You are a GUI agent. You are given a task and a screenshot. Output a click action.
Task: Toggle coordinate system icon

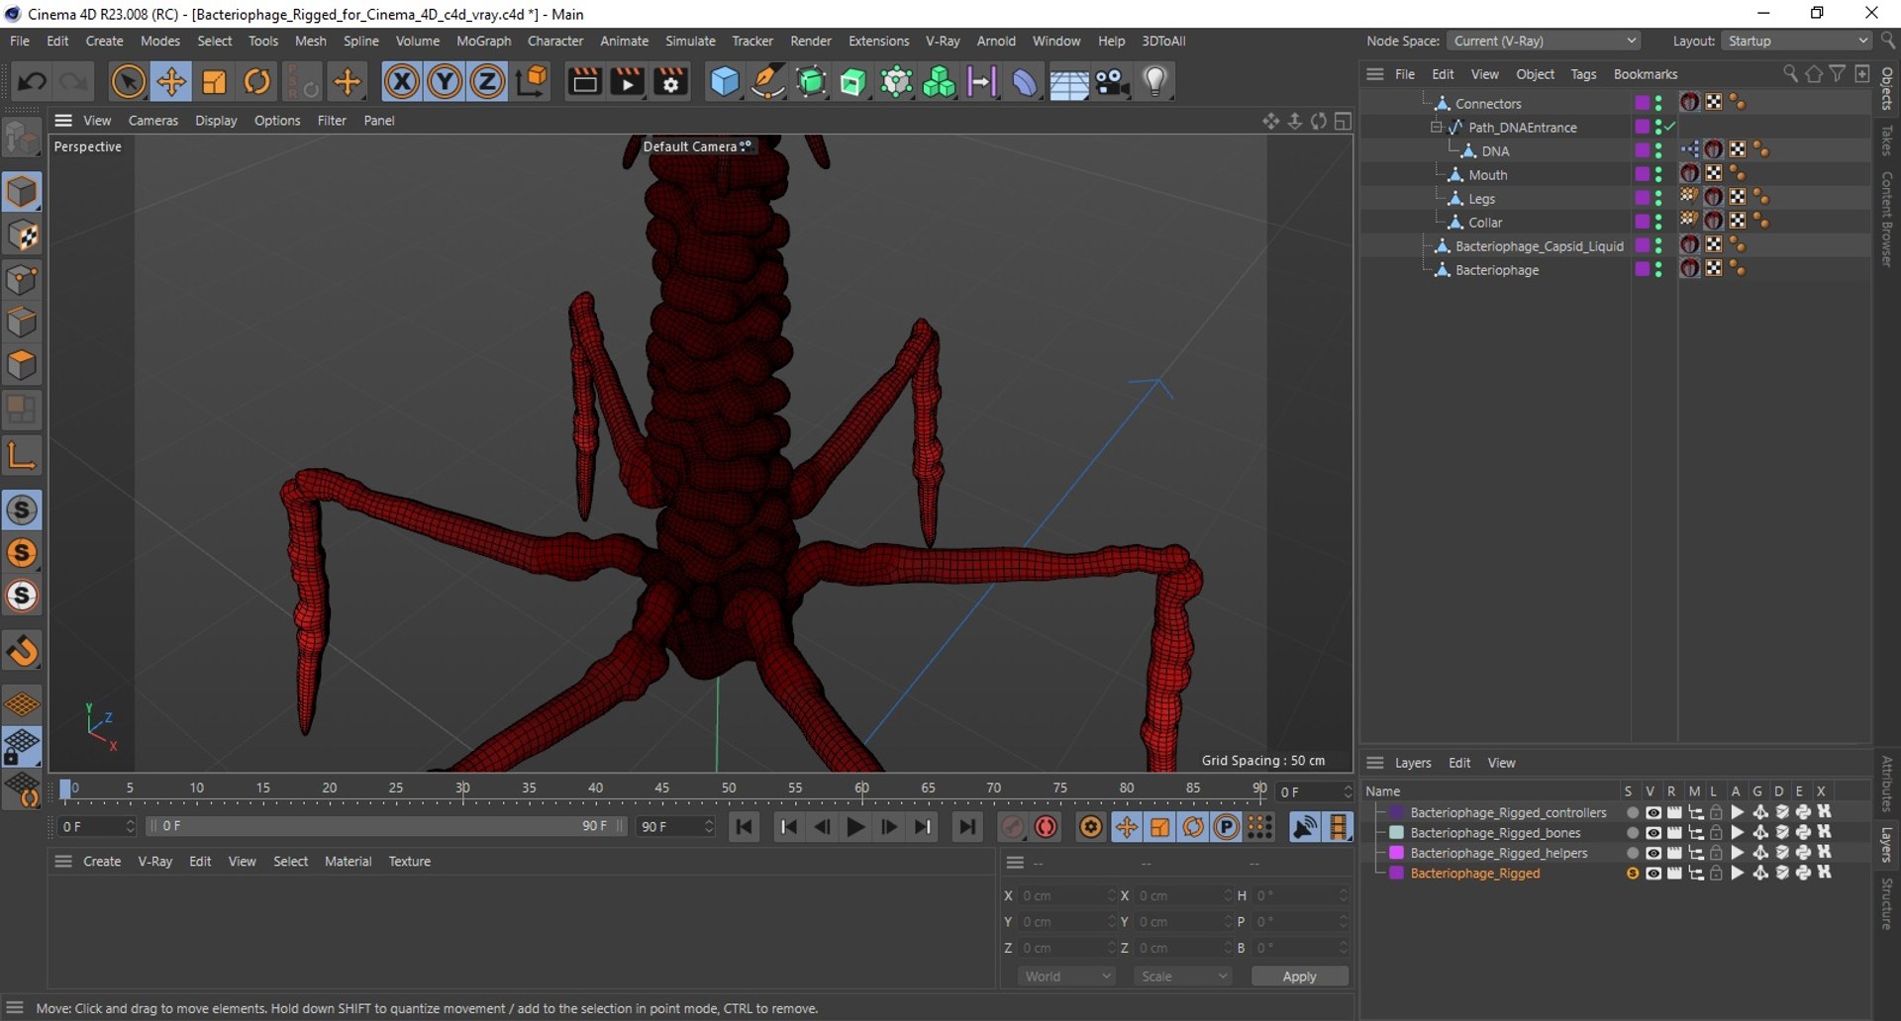[x=532, y=82]
